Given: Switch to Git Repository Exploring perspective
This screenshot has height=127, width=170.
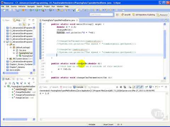Looking at the screenshot, I should click(144, 15).
